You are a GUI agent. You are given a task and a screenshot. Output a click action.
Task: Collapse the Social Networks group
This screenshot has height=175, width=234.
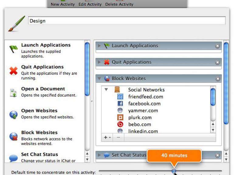point(106,90)
